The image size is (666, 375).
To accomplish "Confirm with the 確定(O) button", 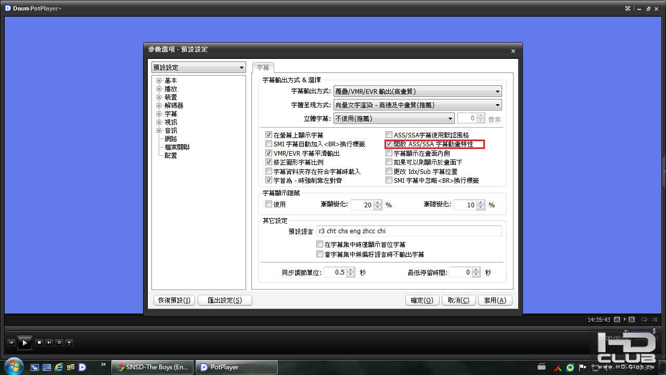I will (422, 300).
